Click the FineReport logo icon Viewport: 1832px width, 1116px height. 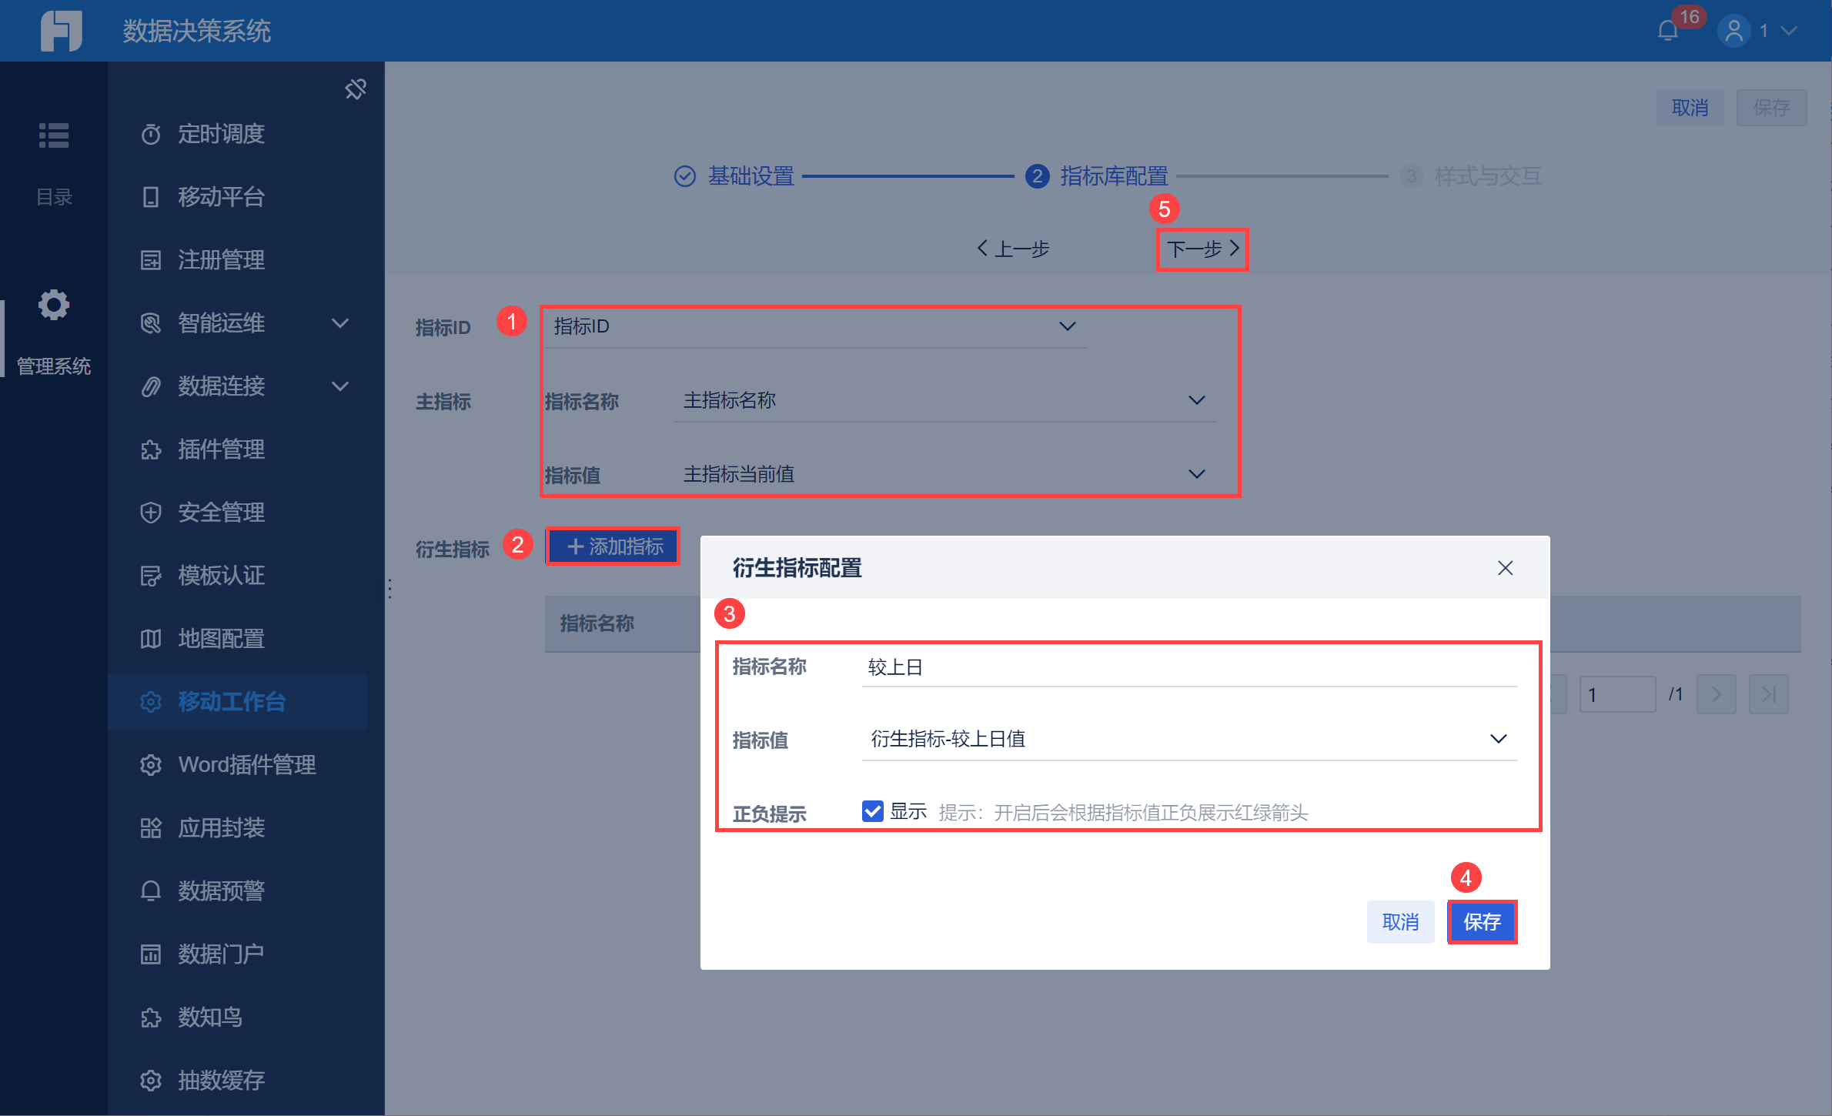62,31
